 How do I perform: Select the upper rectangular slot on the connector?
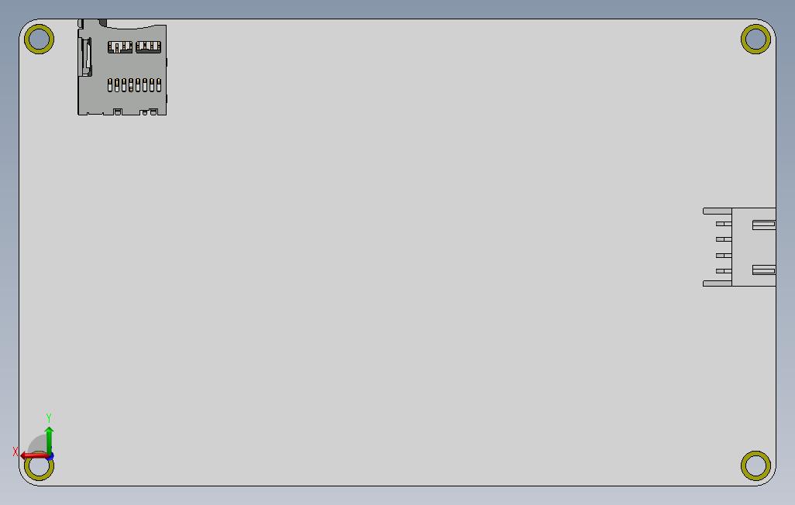pyautogui.click(x=763, y=225)
